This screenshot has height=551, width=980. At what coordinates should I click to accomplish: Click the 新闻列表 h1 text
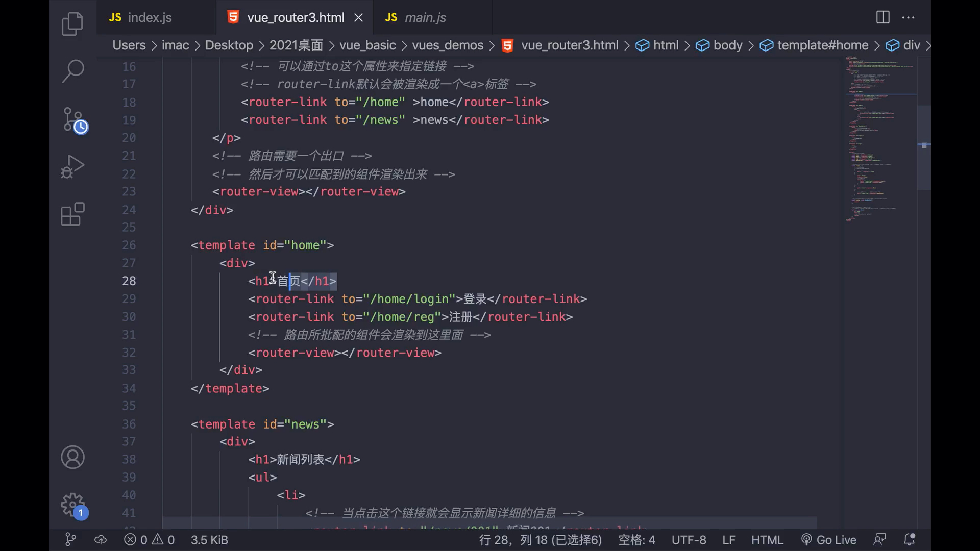tap(301, 460)
